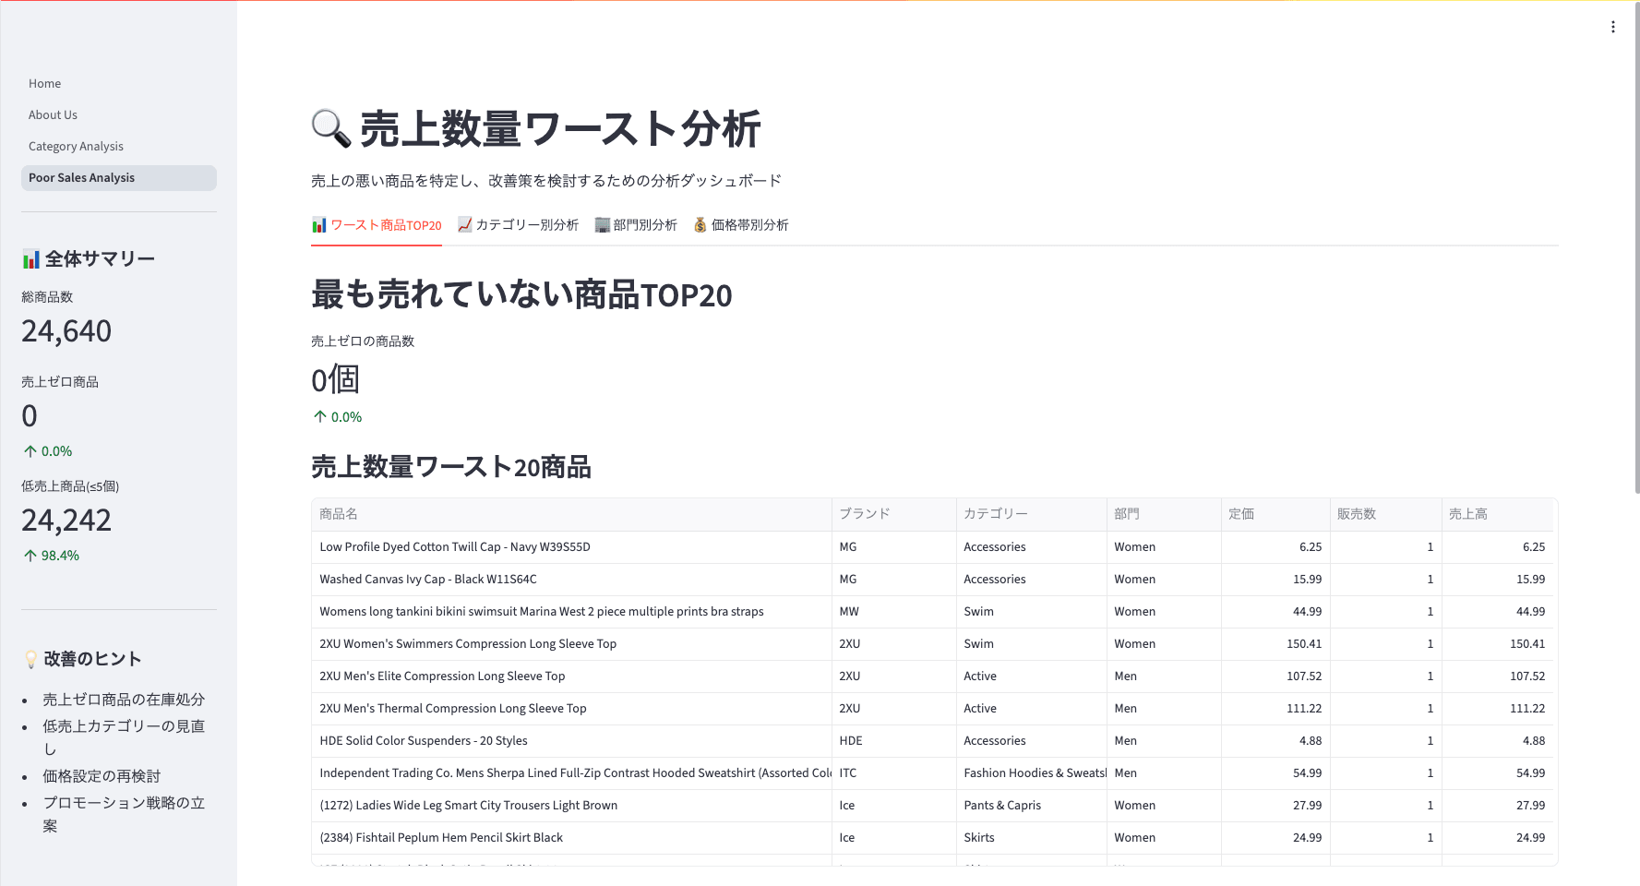Click the money bag icon on 価格帯別分析 tab
Screen dimensions: 1640x886
coord(700,225)
